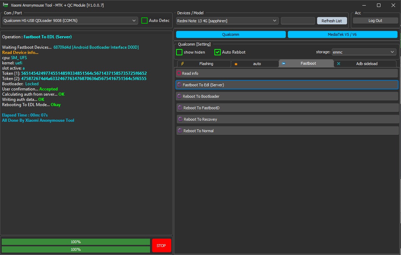Enable the Auto Detec checkbox
401x255 pixels.
(x=144, y=21)
